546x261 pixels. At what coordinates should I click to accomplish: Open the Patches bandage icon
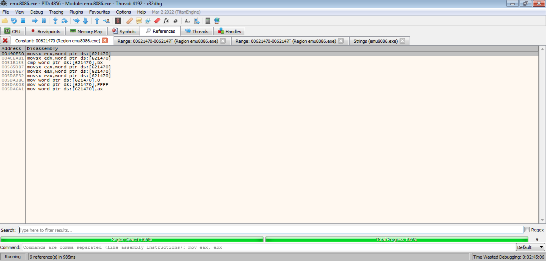click(129, 21)
